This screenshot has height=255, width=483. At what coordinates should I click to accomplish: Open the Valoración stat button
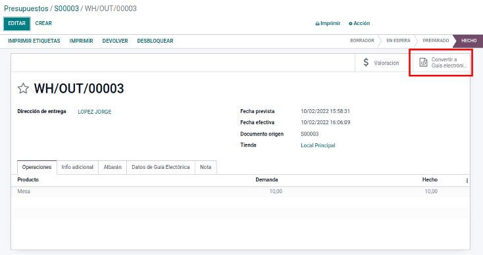click(382, 62)
